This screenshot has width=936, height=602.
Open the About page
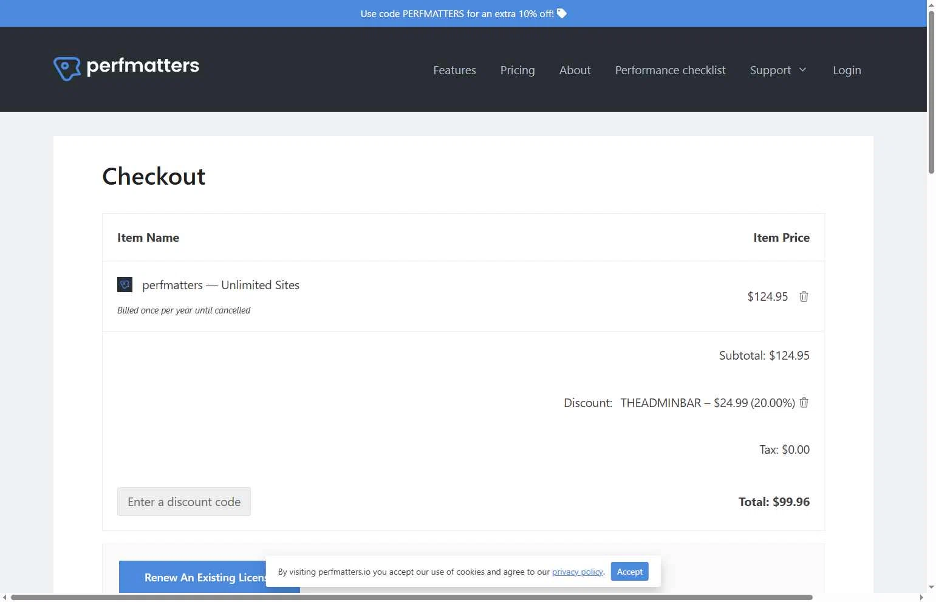point(575,70)
